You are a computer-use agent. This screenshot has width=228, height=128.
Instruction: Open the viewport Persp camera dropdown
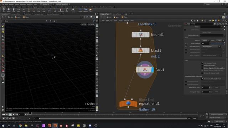click(x=84, y=25)
